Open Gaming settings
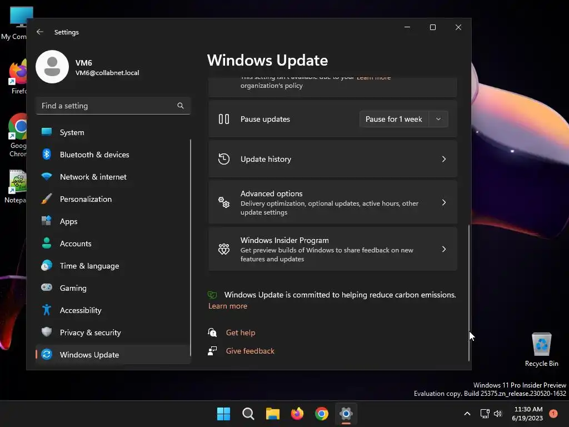 point(113,287)
